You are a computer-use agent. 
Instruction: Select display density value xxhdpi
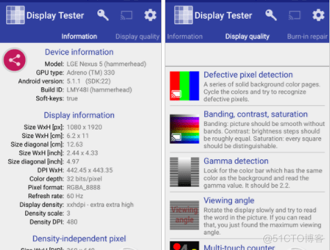[x=100, y=205]
